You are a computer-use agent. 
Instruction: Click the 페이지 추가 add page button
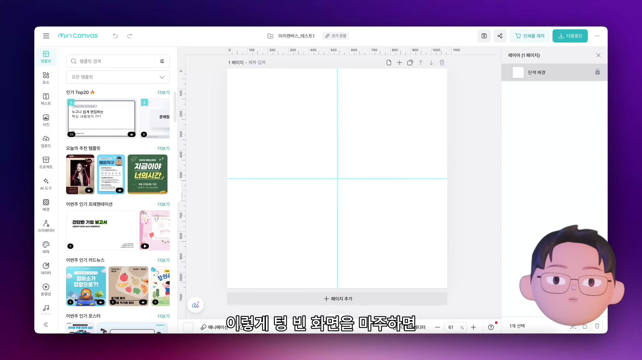click(337, 299)
